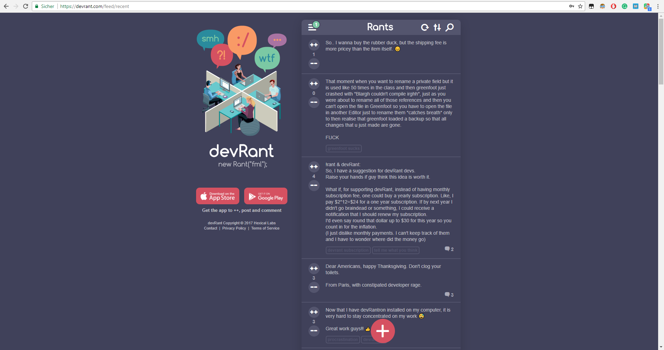Open the comments on the Thanksgiving rant

click(448, 295)
